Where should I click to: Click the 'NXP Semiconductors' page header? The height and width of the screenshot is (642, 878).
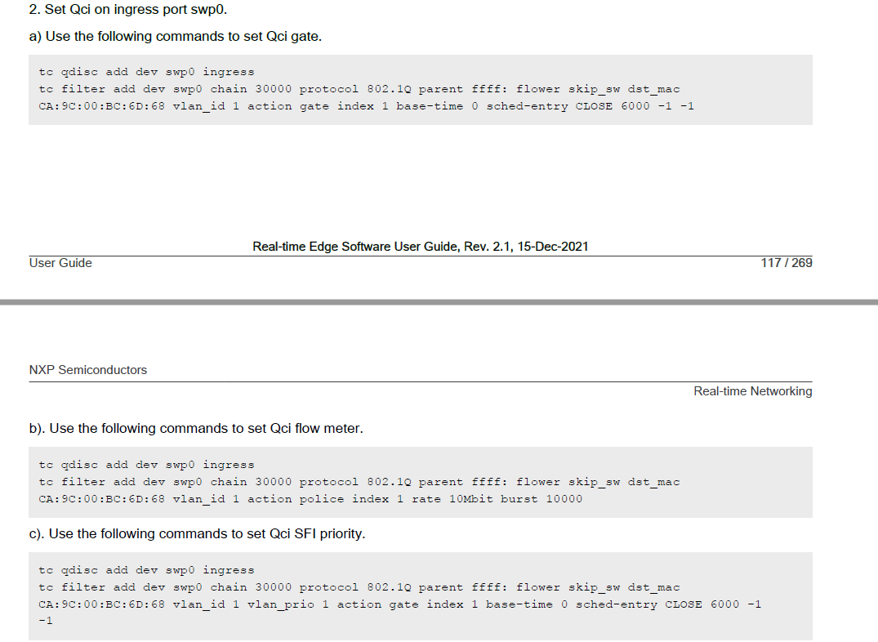pos(87,369)
